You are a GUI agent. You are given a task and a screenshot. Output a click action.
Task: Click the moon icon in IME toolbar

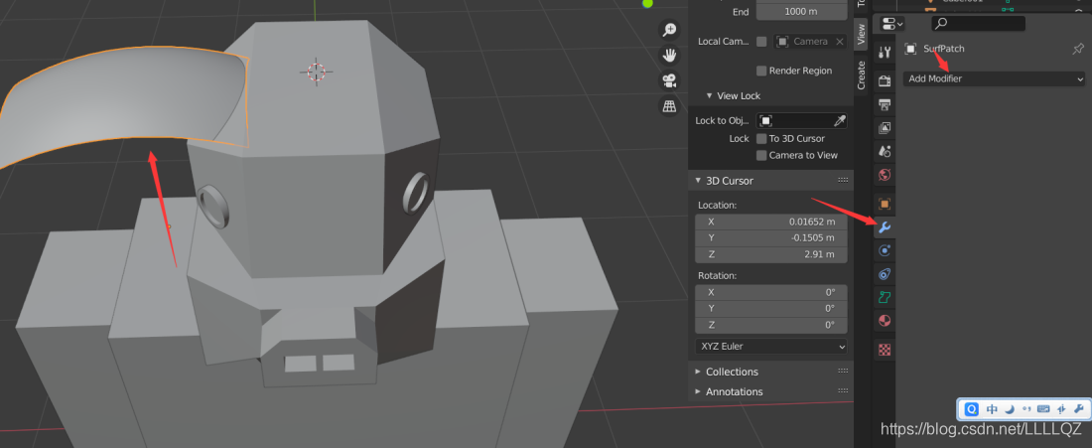[x=1009, y=409]
